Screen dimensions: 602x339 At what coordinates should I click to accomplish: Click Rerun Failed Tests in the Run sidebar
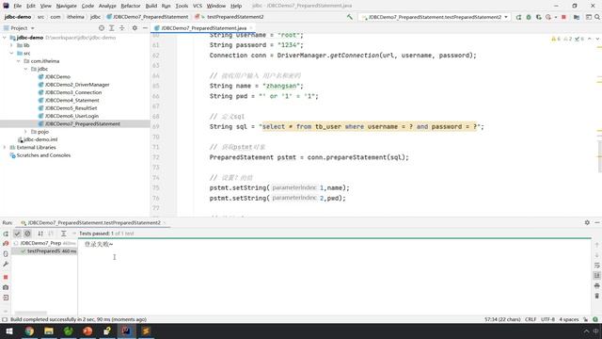pyautogui.click(x=6, y=243)
